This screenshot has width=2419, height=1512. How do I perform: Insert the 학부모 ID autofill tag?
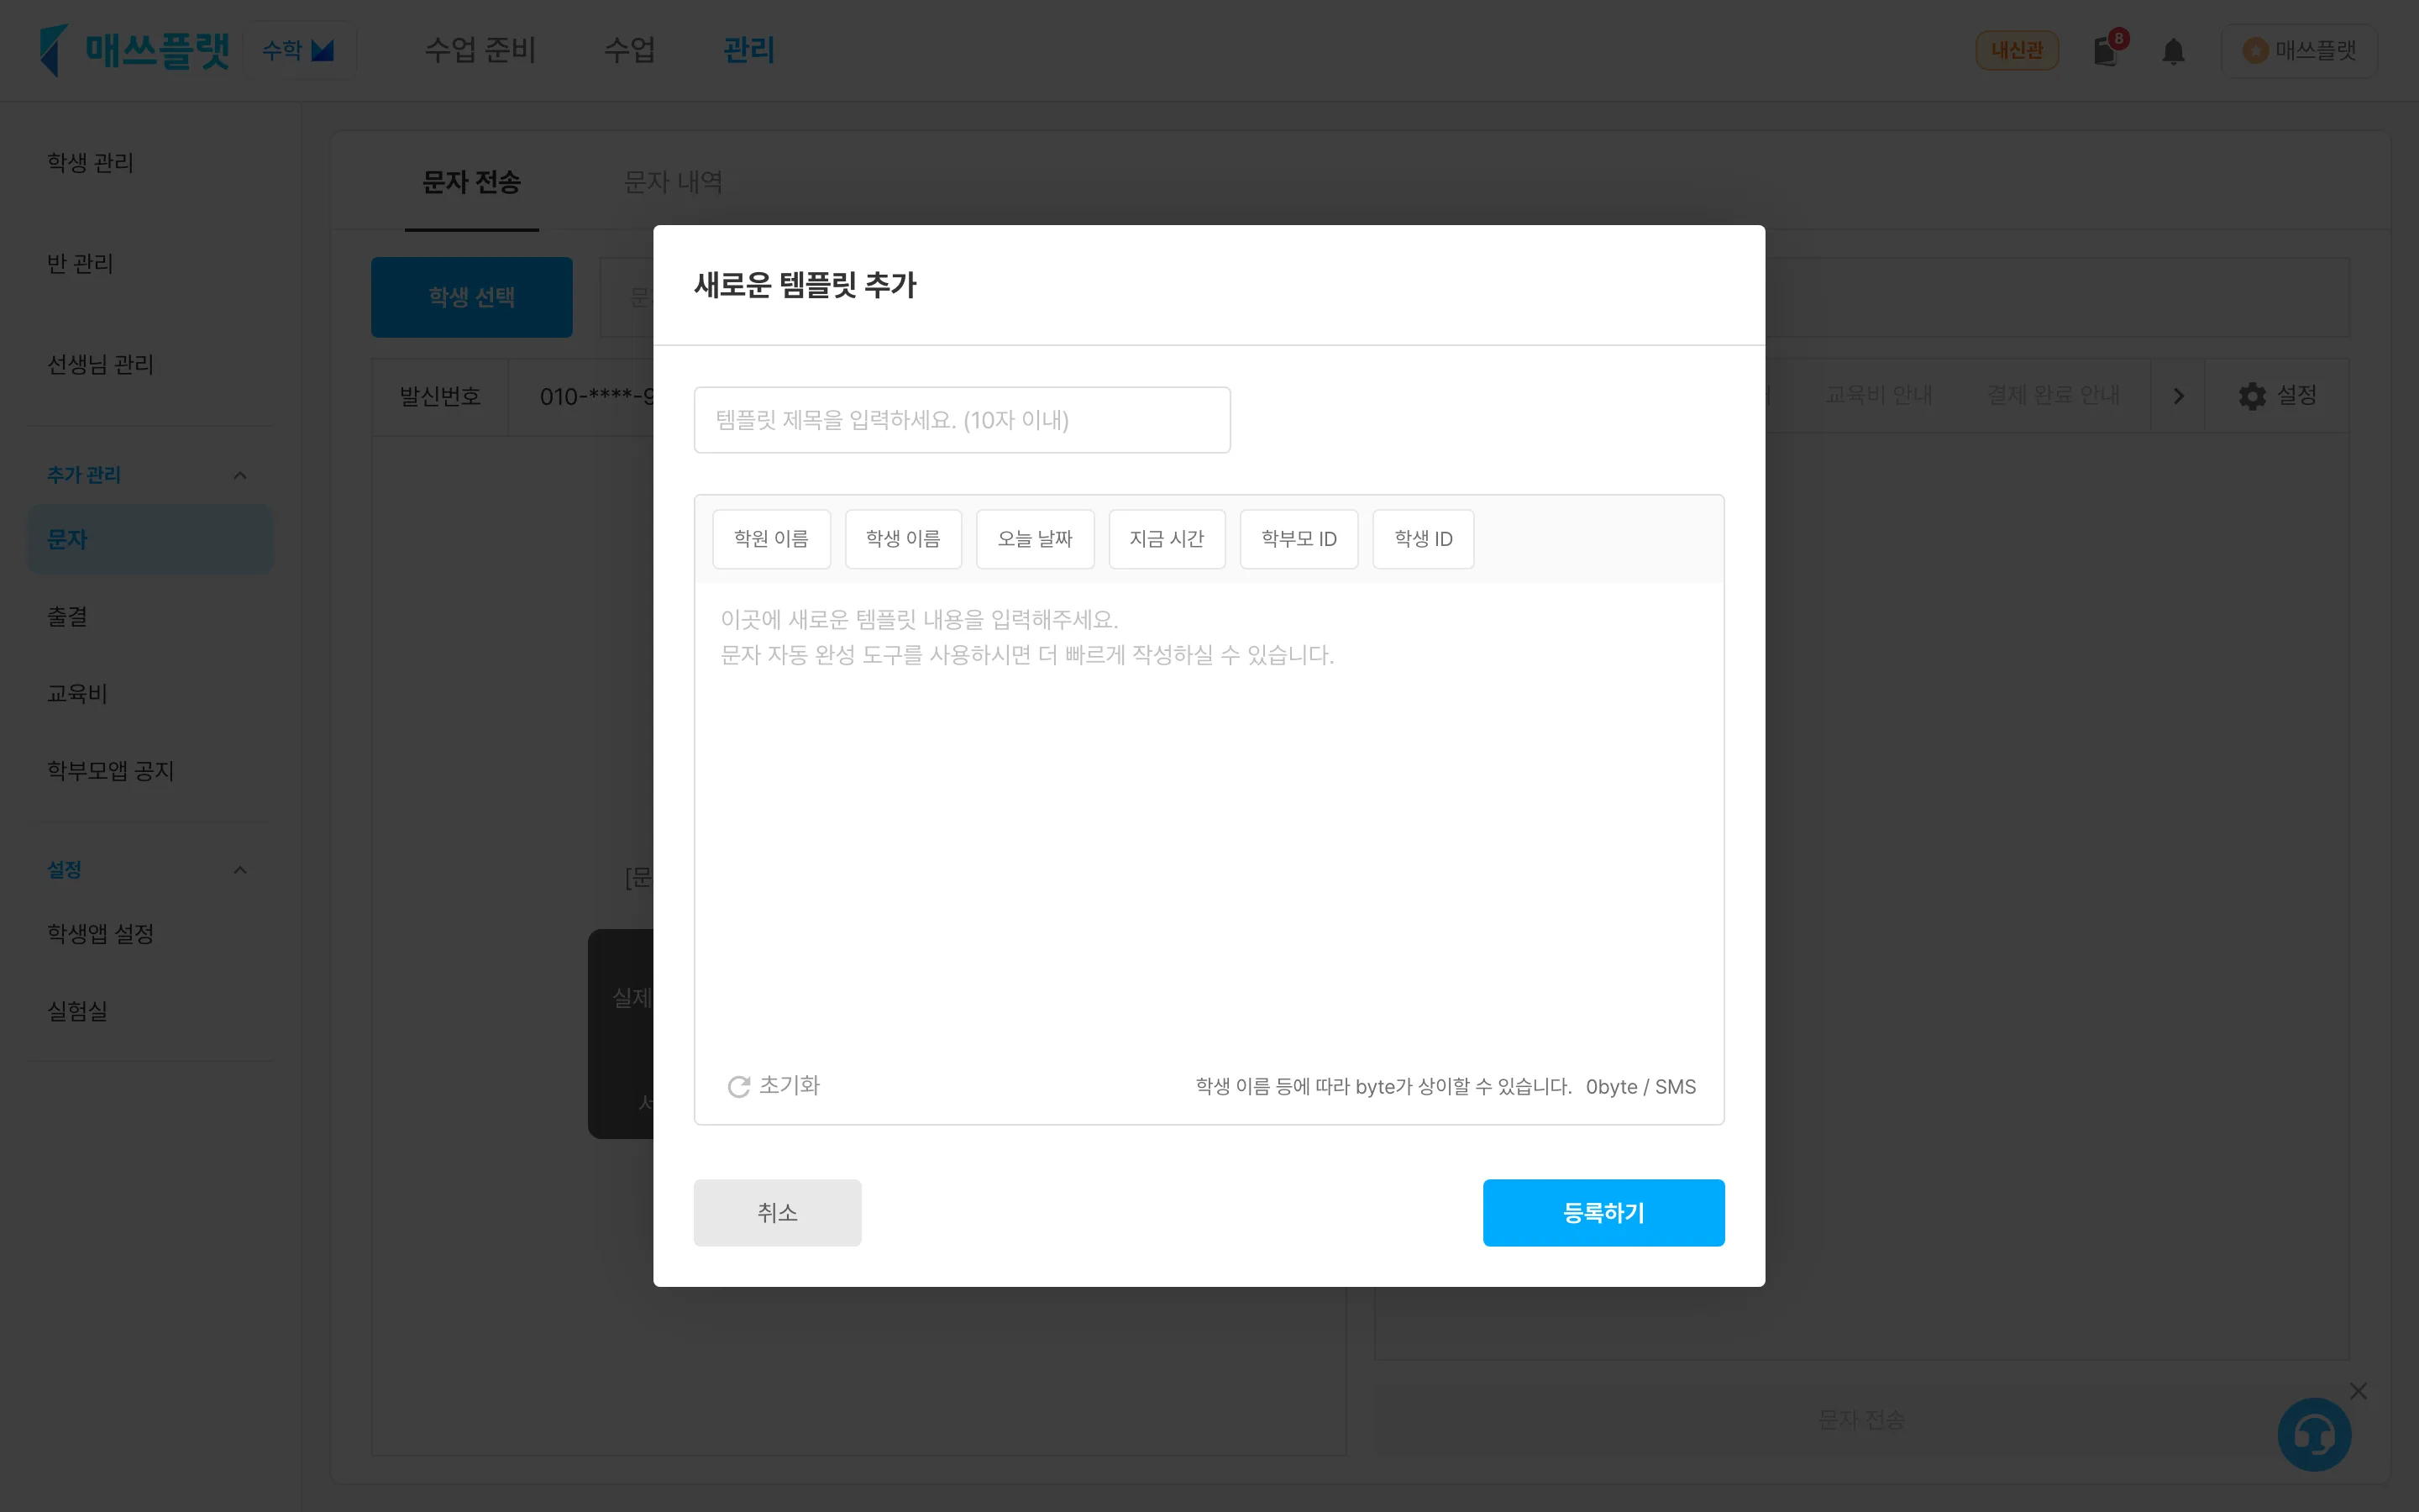tap(1299, 539)
